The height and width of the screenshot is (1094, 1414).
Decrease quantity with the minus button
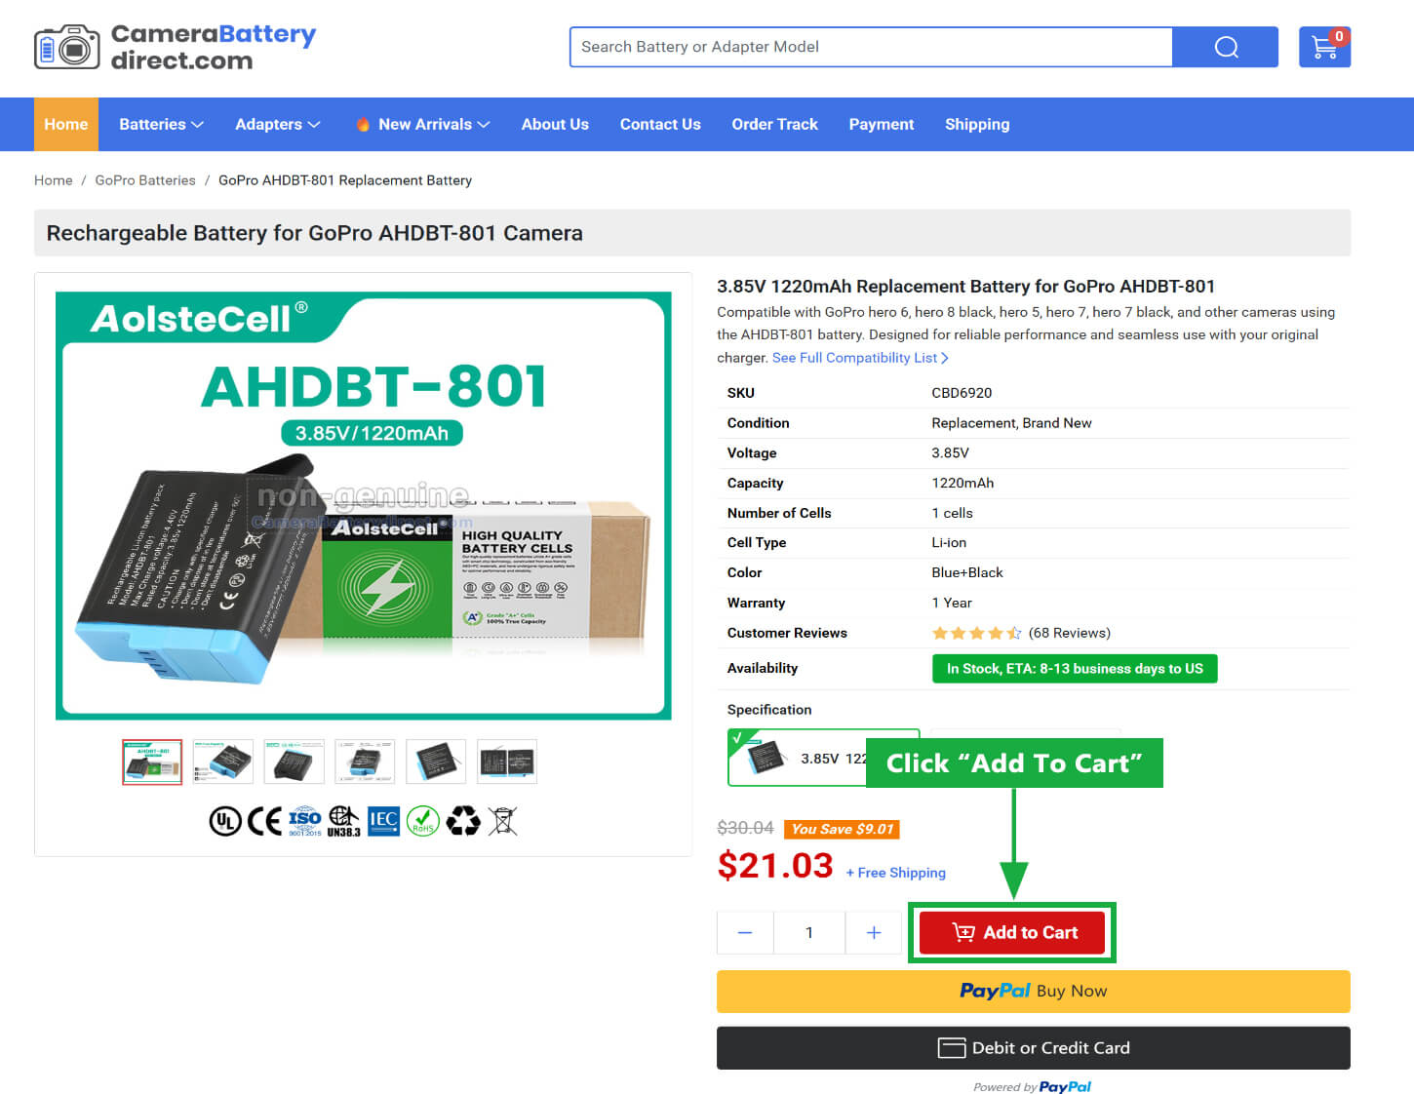745,933
